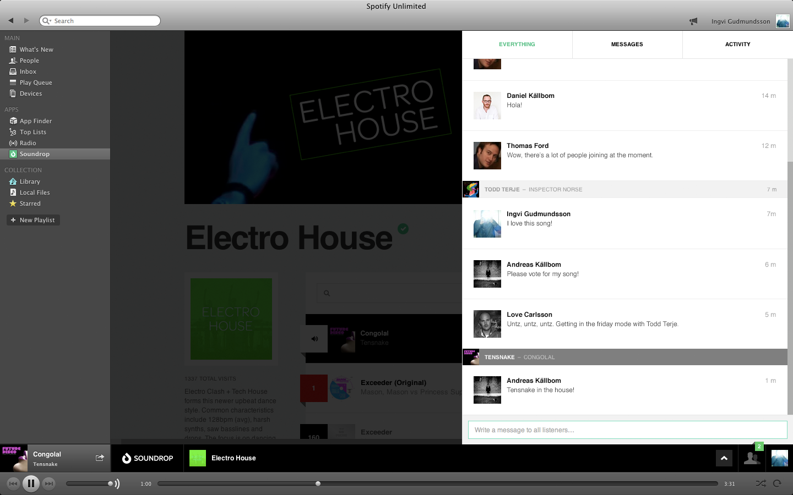The width and height of the screenshot is (793, 495).
Task: Click the message field to write to listeners
Action: tap(627, 430)
